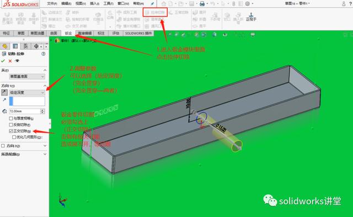Click the SolidWorks logo at the top left
Viewport: 353px width, 217px height.
click(x=21, y=4)
